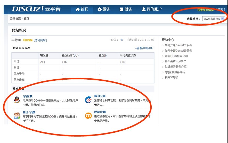Open +查看详细分析 link
Viewport: 228px width, 143px height.
144,48
